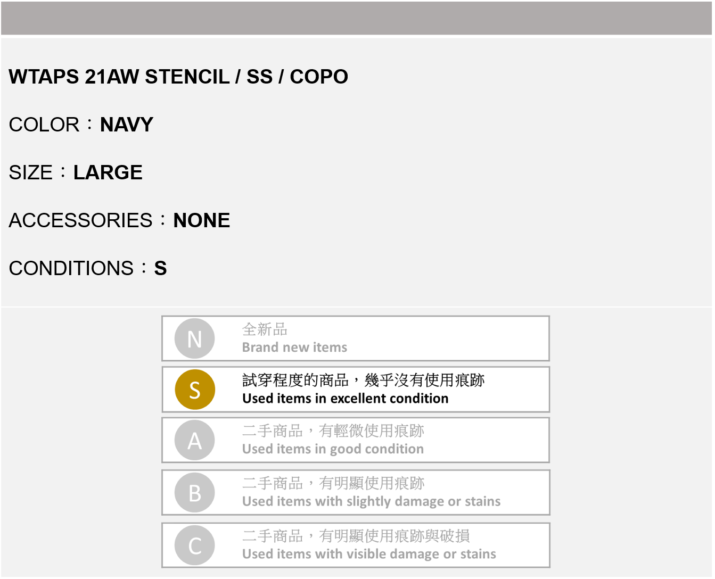Click "Used items with visible damage or stains"
715x579 pixels.
coord(369,554)
